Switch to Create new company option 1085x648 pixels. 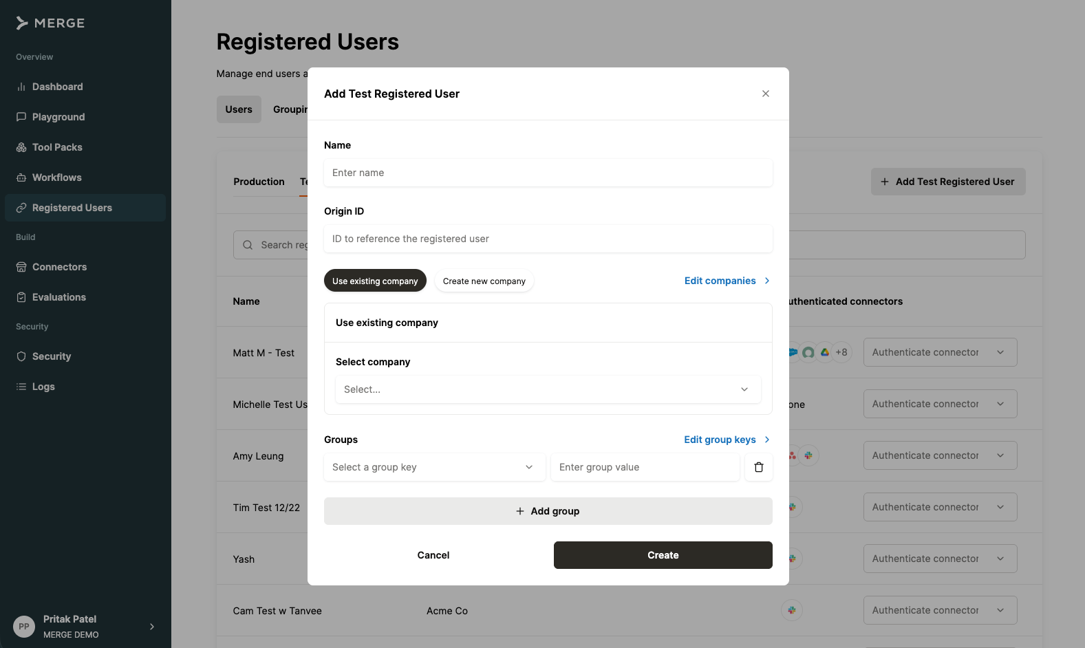(484, 281)
